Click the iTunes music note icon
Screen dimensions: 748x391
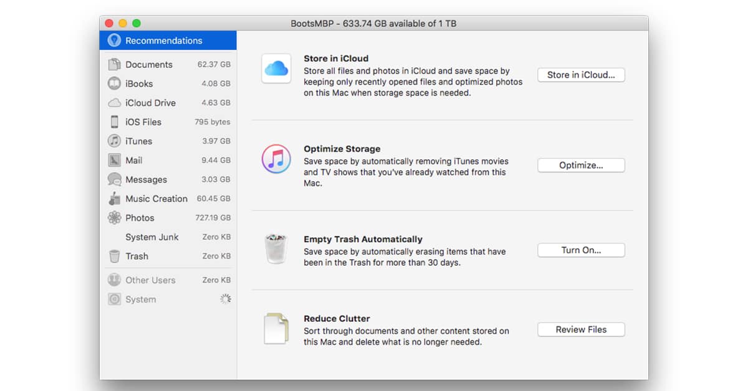276,159
